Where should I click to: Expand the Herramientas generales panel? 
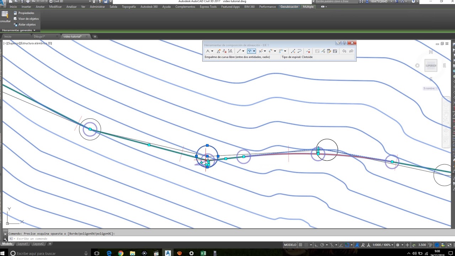coord(18,30)
